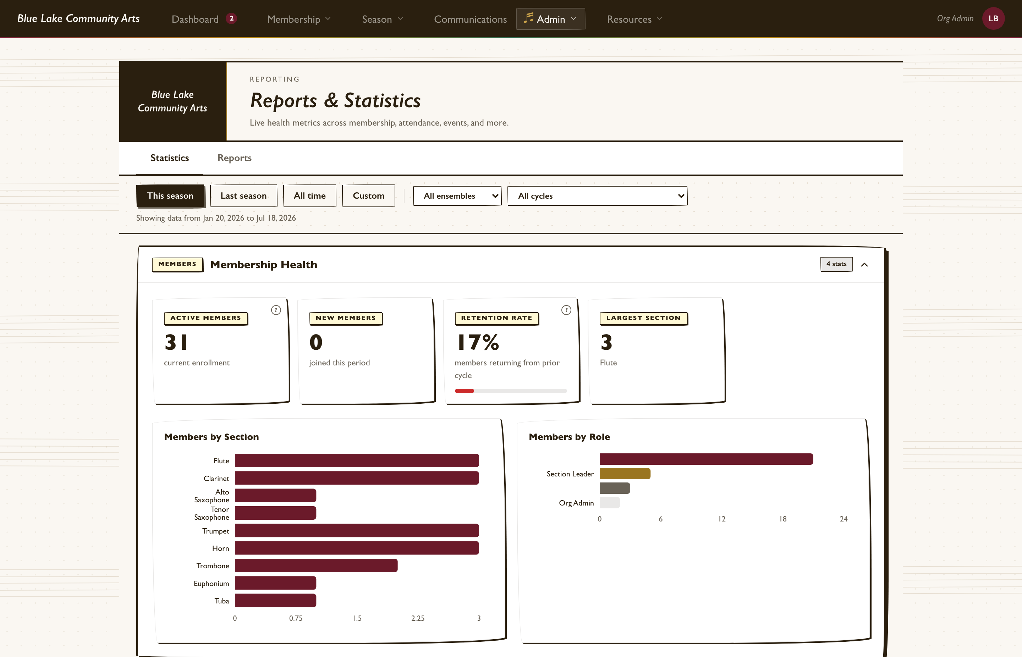Switch to the Reports tab
The height and width of the screenshot is (657, 1022).
pyautogui.click(x=234, y=158)
